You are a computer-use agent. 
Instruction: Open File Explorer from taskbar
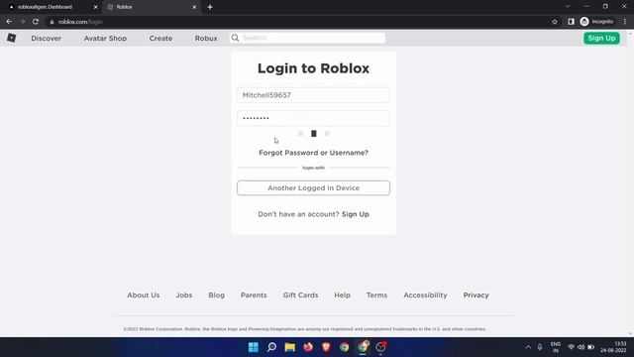tap(290, 347)
